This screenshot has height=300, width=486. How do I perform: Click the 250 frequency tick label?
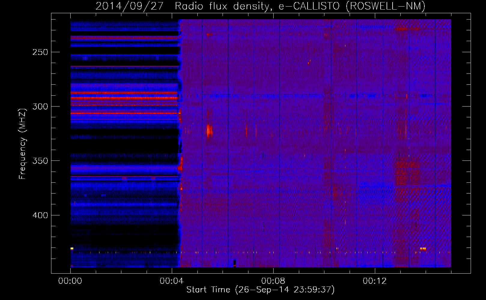pyautogui.click(x=40, y=52)
